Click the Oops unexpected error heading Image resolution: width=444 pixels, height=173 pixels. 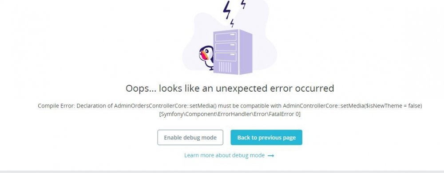[x=230, y=88]
